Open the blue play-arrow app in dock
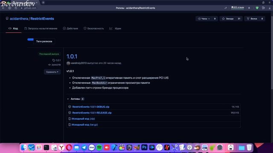Screen dimensions: 273x153 click(x=152, y=147)
